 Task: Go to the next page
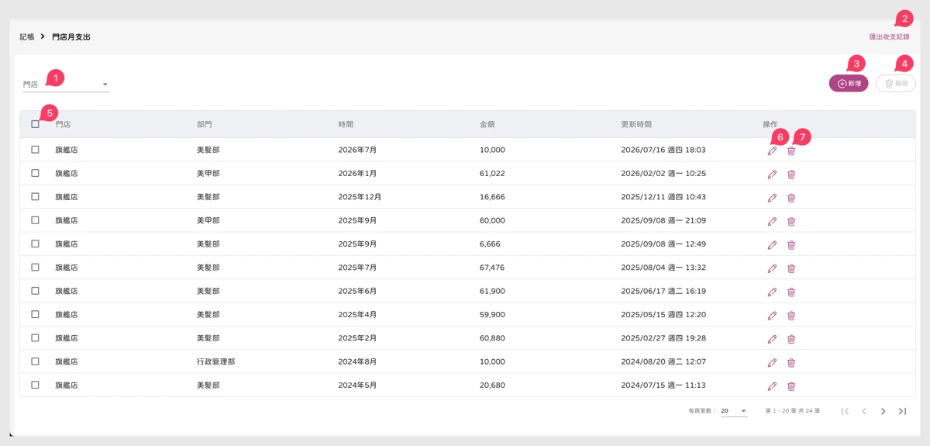point(883,411)
